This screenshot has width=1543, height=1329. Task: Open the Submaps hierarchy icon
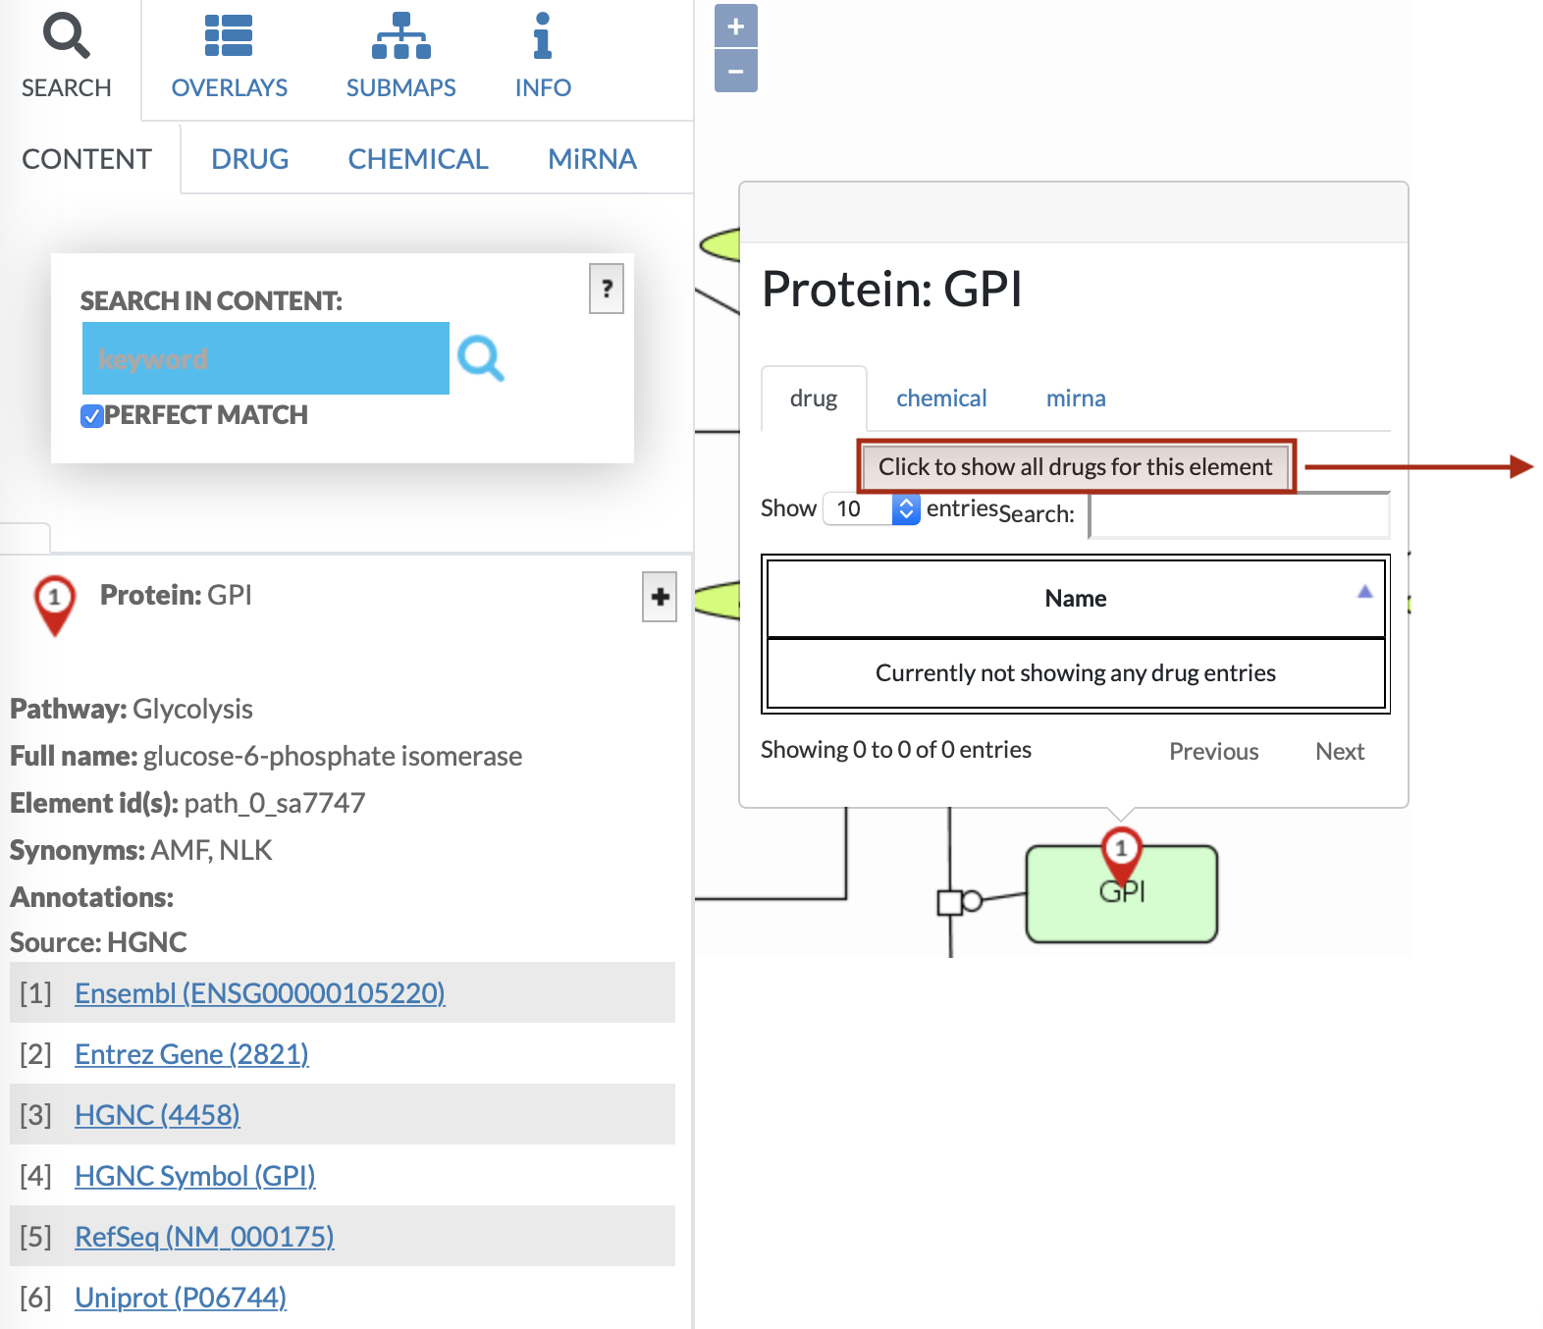(400, 36)
